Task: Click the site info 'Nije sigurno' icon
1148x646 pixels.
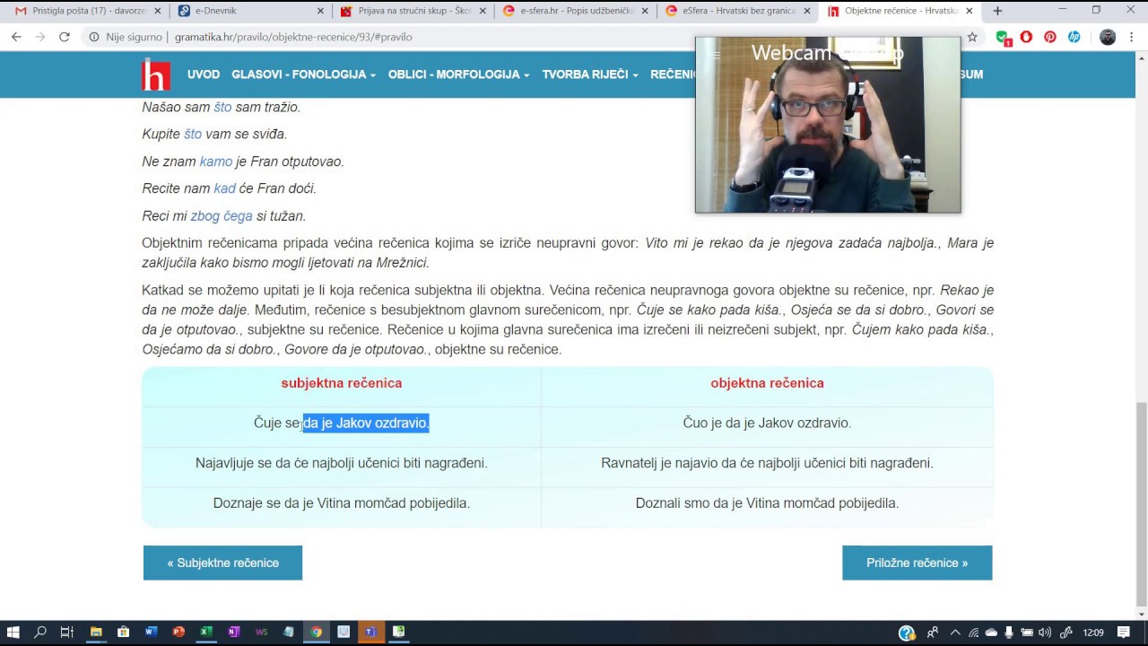Action: pyautogui.click(x=93, y=37)
